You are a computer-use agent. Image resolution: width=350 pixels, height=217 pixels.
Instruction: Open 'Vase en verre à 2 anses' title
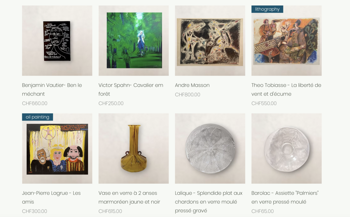(129, 197)
